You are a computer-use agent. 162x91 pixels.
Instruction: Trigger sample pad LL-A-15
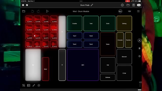pyautogui.click(x=46, y=44)
